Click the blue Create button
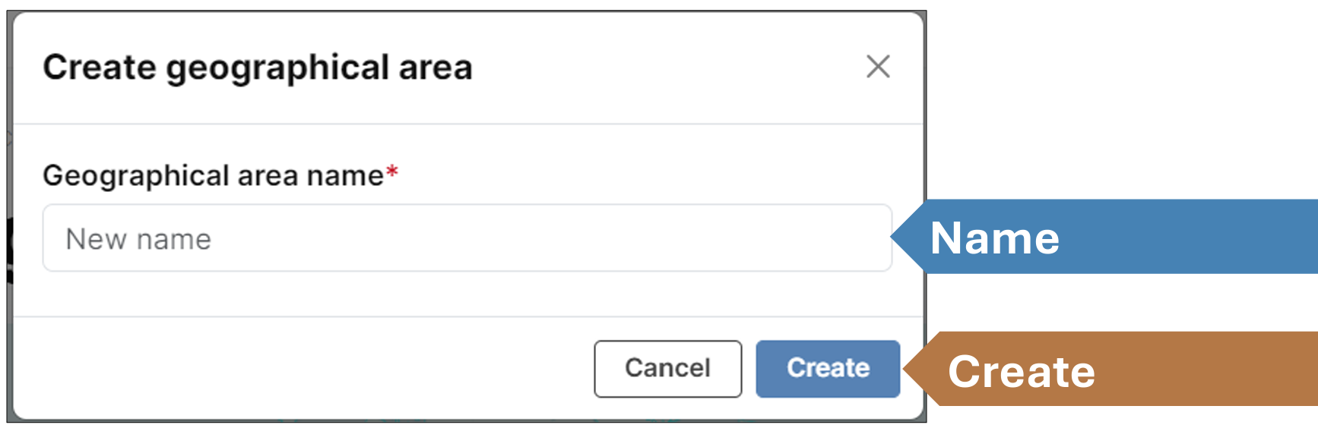The height and width of the screenshot is (428, 1318). tap(828, 369)
